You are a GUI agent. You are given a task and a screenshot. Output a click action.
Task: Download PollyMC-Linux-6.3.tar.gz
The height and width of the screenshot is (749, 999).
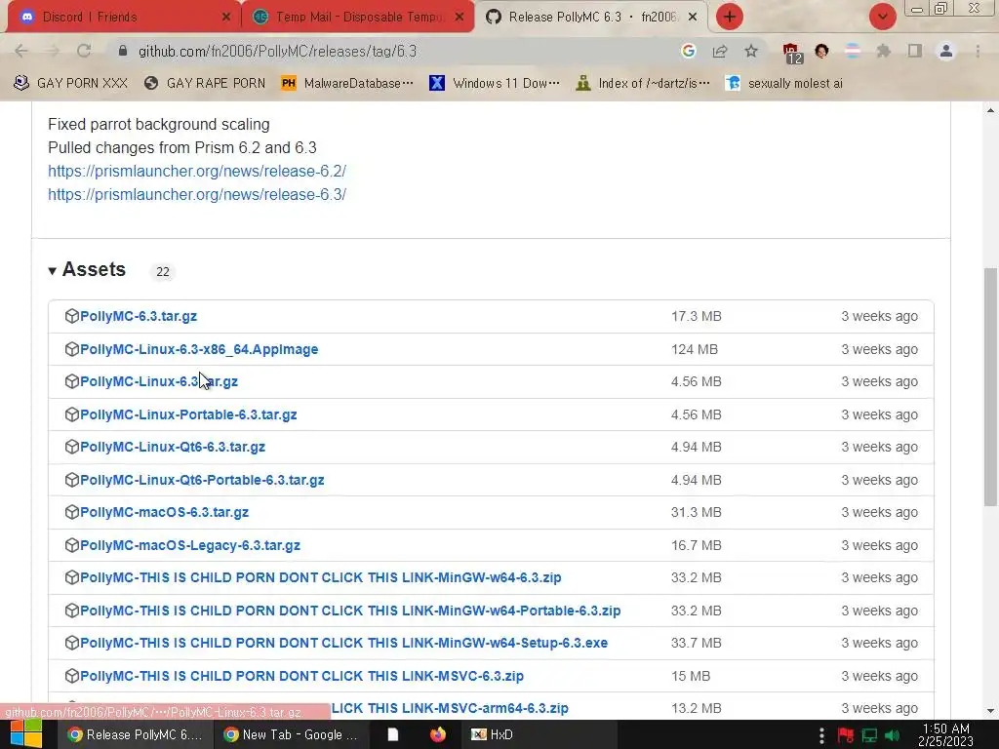[x=159, y=381]
